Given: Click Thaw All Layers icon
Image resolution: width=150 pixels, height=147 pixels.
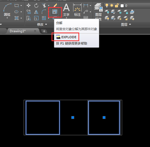Looking at the screenshot, I should pos(119,18).
